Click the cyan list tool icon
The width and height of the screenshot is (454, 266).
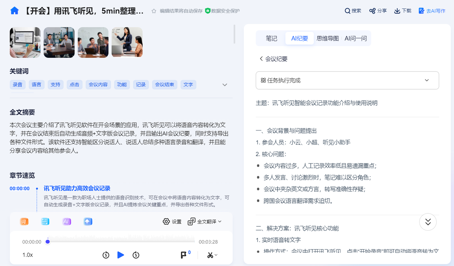click(x=45, y=222)
